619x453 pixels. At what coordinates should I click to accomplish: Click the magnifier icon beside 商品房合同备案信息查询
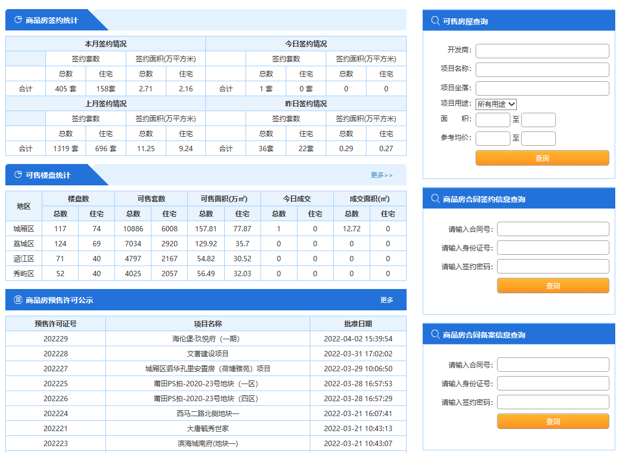click(x=435, y=335)
